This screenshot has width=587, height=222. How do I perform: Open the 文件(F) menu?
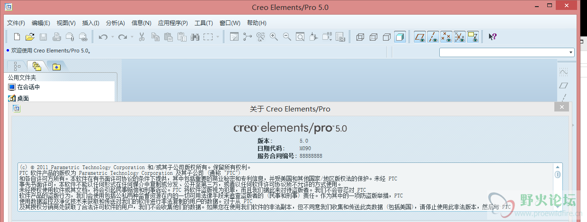point(16,23)
